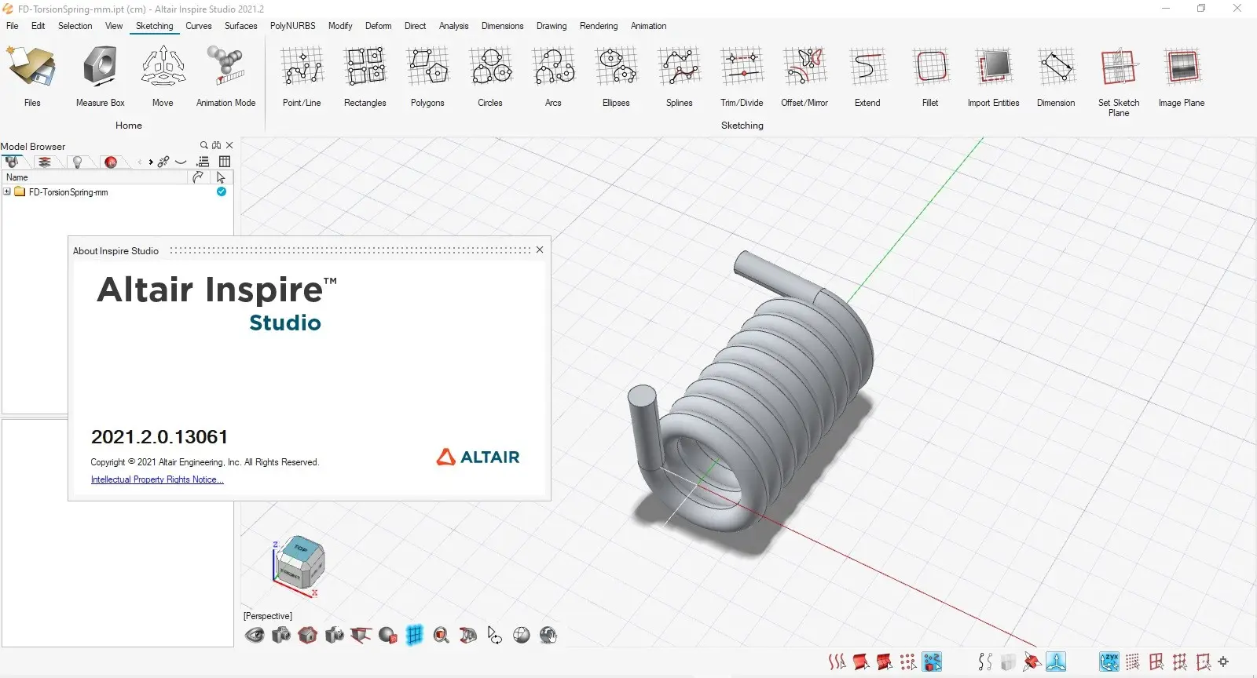
Task: Toggle the FD-TorsionSpring-mm blue checkmark
Action: coord(222,192)
